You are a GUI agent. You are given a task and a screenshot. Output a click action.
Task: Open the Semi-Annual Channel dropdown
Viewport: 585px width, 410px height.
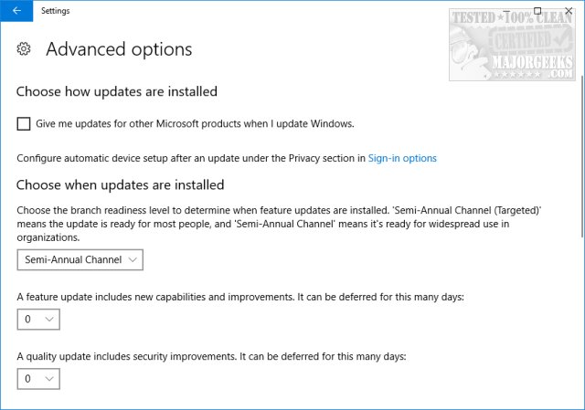pyautogui.click(x=80, y=260)
